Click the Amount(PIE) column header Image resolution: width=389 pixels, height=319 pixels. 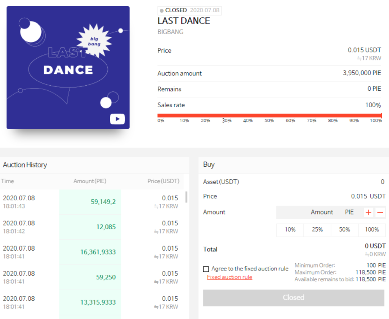[x=90, y=181]
